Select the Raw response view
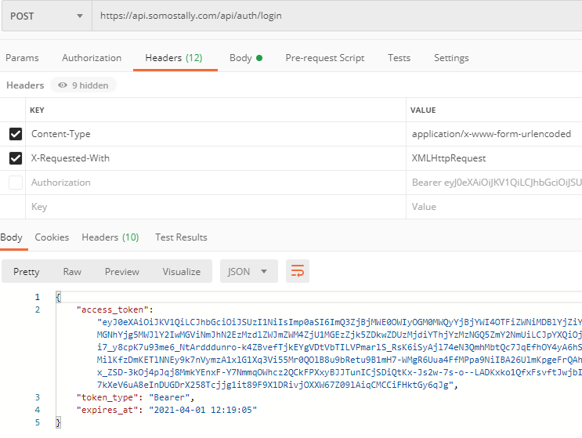The image size is (582, 438). [72, 272]
